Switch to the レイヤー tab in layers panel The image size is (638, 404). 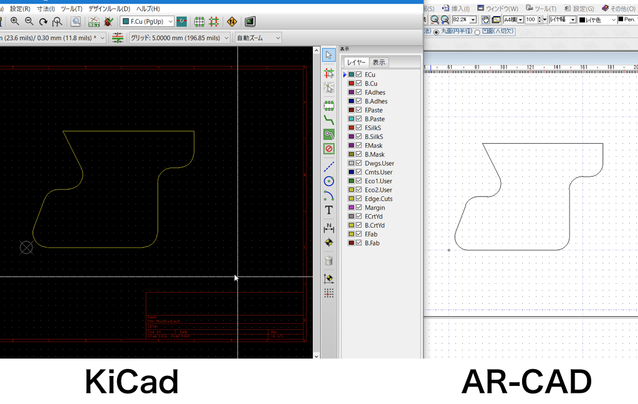(x=356, y=62)
